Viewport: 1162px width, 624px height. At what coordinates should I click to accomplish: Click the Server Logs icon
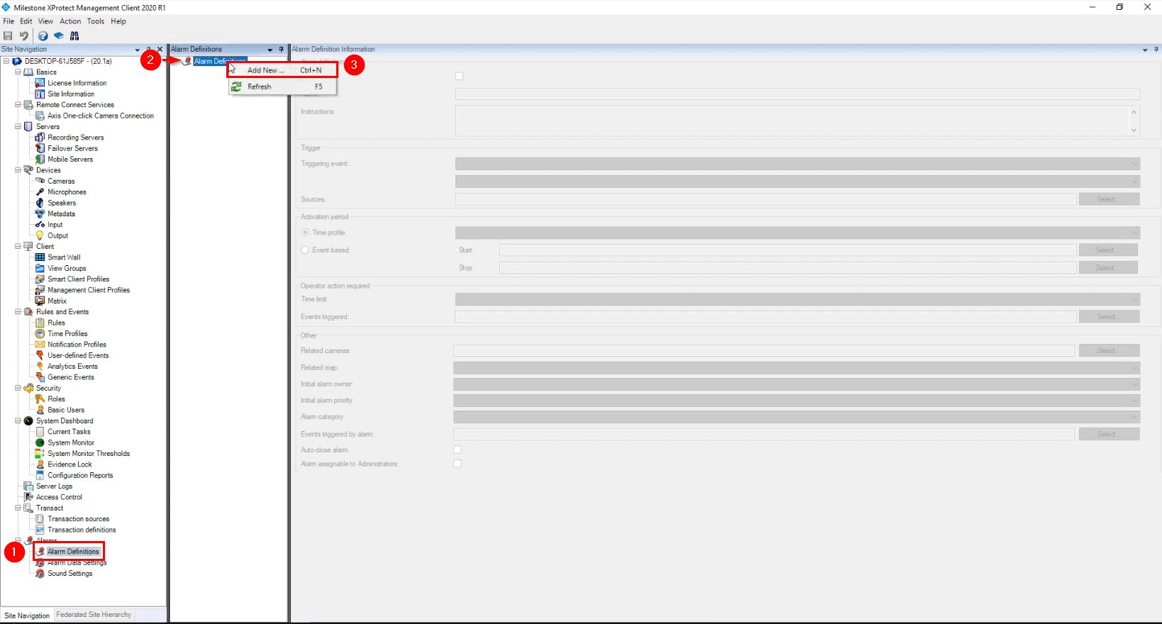click(28, 486)
